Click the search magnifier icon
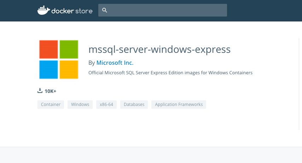The width and height of the screenshot is (302, 163). 105,10
